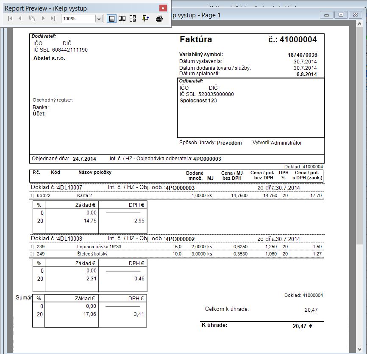Image resolution: width=367 pixels, height=354 pixels.
Task: Click the close preview door icon
Action: pyautogui.click(x=146, y=19)
